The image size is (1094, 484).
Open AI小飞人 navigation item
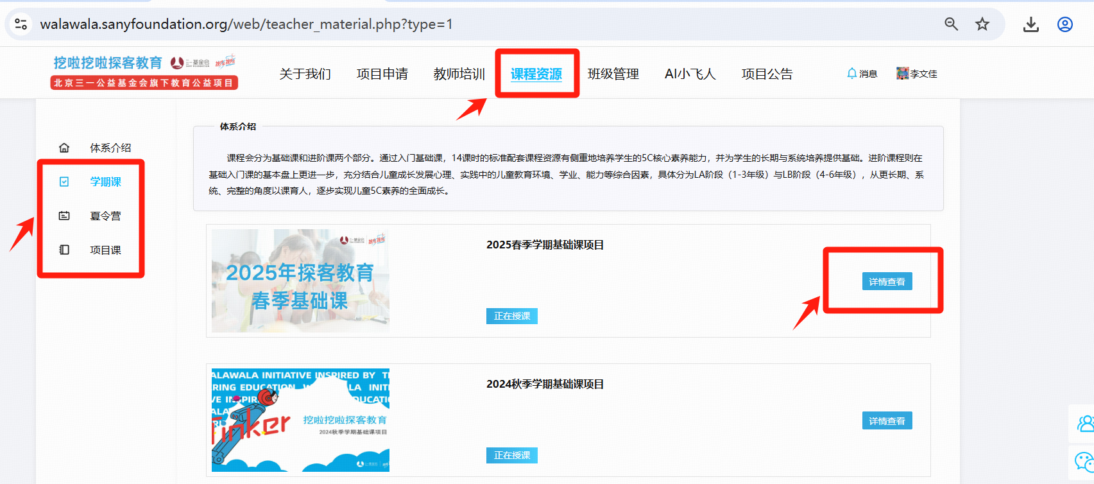690,74
